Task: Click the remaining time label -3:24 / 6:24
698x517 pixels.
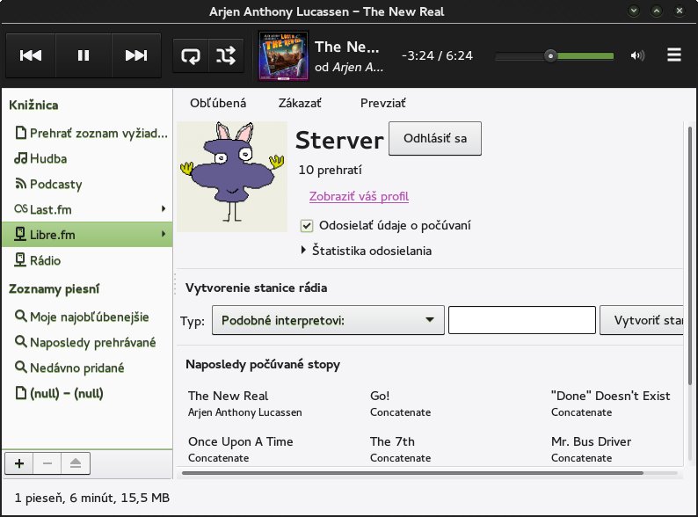Action: pyautogui.click(x=437, y=55)
